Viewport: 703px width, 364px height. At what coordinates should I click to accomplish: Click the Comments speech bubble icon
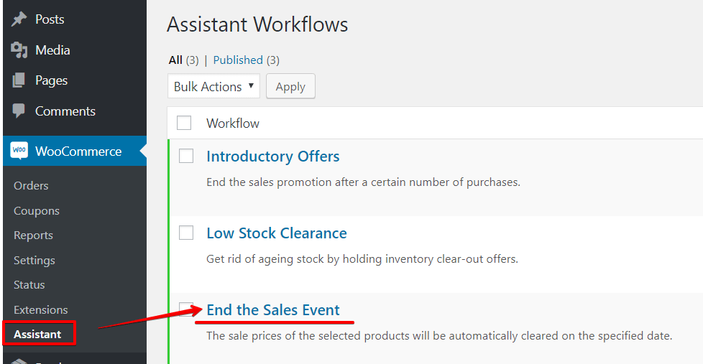pos(19,111)
